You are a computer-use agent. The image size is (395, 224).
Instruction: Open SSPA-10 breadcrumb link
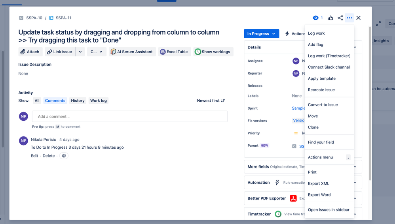click(34, 18)
